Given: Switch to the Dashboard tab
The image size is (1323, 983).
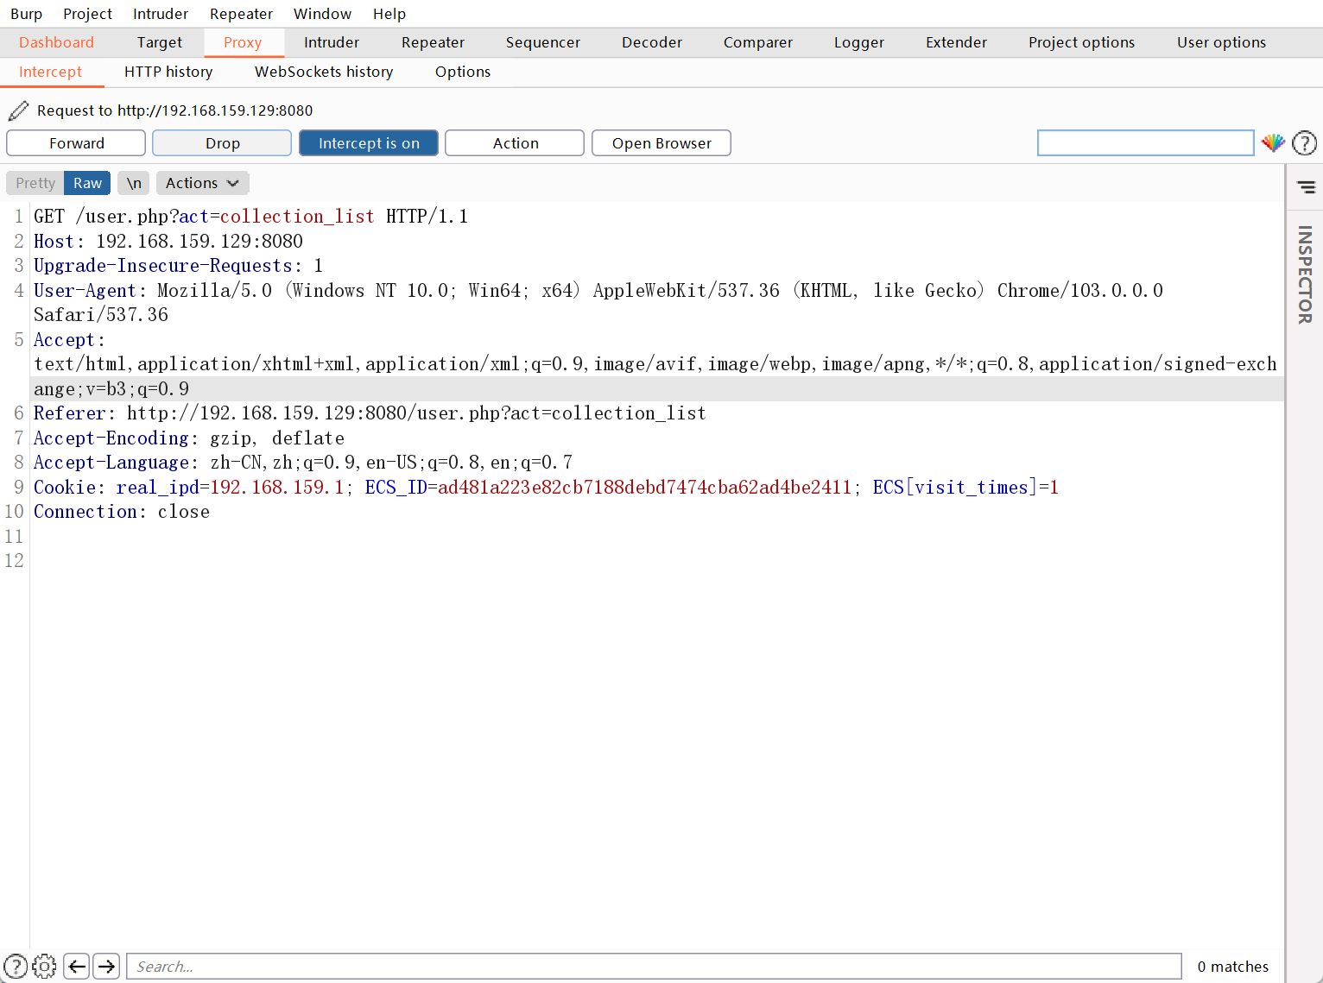Looking at the screenshot, I should click(56, 42).
